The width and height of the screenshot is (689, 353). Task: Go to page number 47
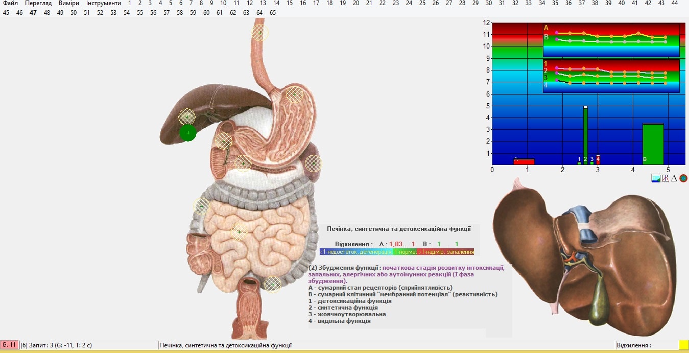point(33,13)
